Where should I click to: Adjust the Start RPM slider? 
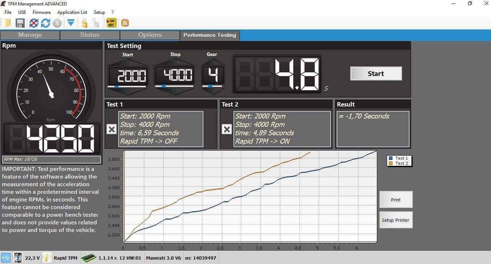pos(127,87)
